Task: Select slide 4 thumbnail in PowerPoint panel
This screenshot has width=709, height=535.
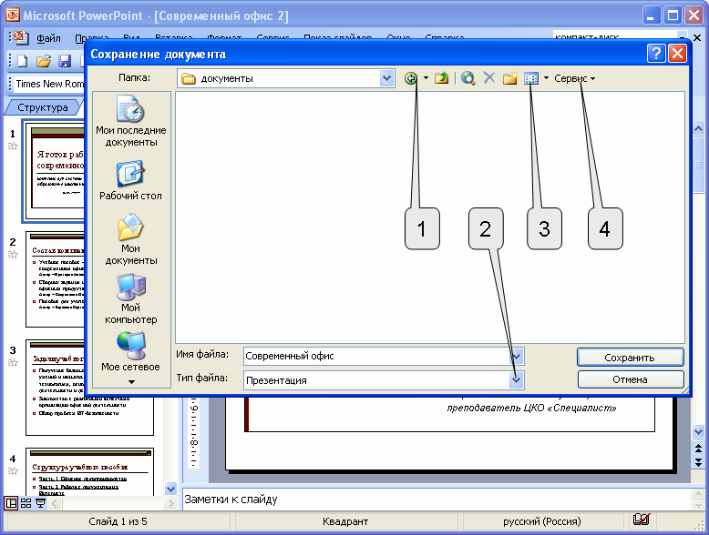Action: (89, 472)
